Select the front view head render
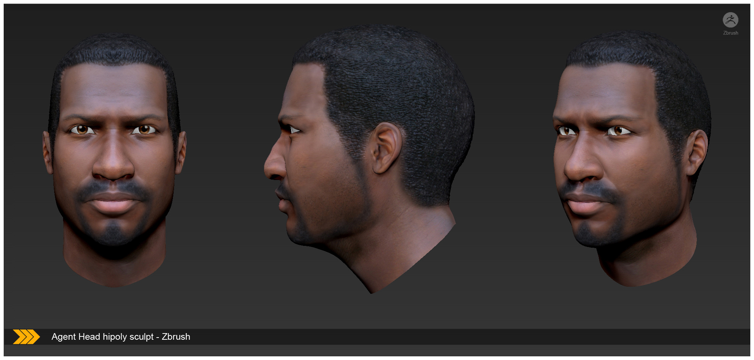 coord(115,160)
